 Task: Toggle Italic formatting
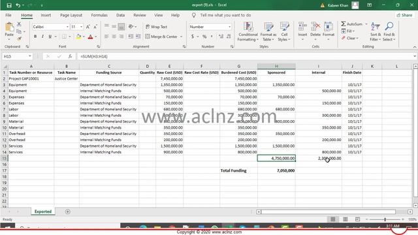(42, 37)
